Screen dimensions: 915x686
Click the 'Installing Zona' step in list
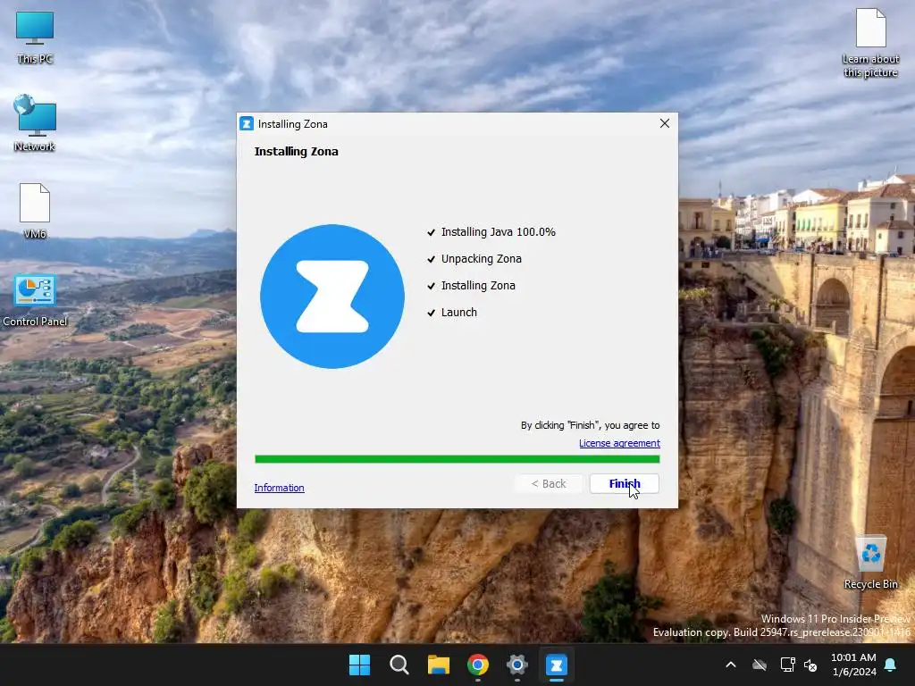(478, 286)
